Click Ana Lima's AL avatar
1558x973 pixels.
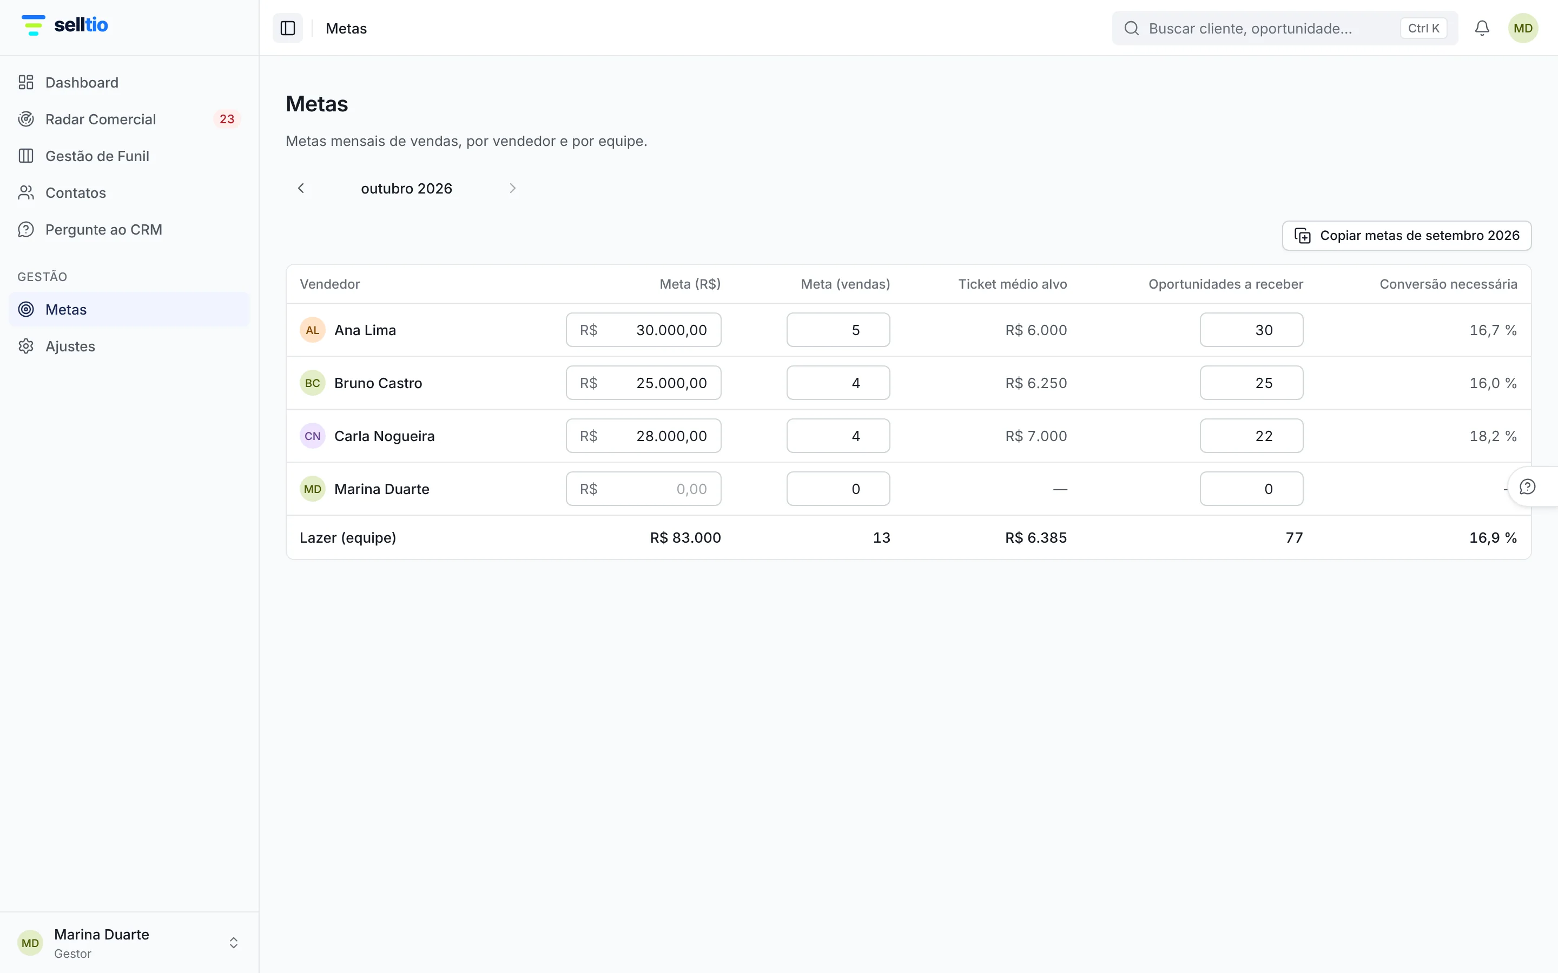312,330
